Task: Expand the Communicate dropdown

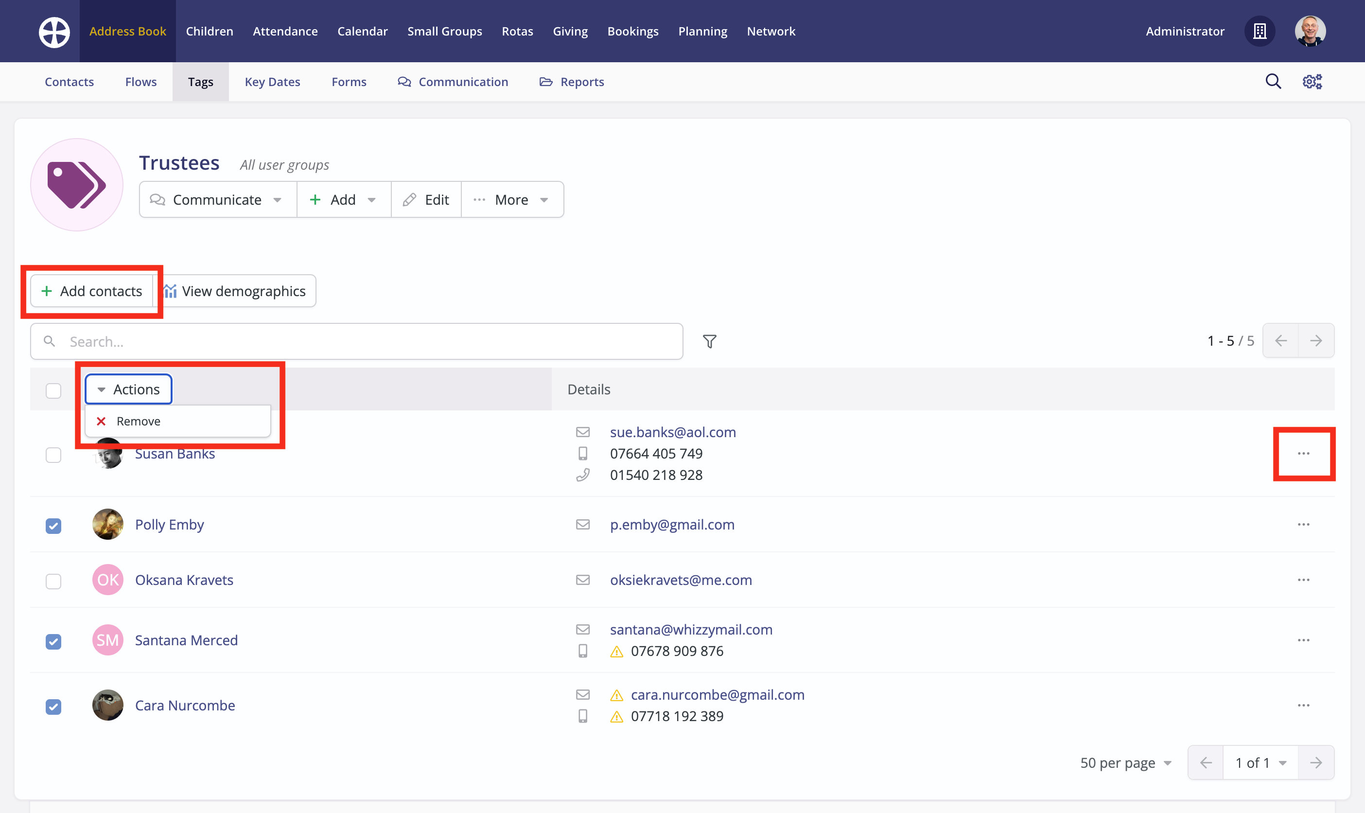Action: point(217,200)
